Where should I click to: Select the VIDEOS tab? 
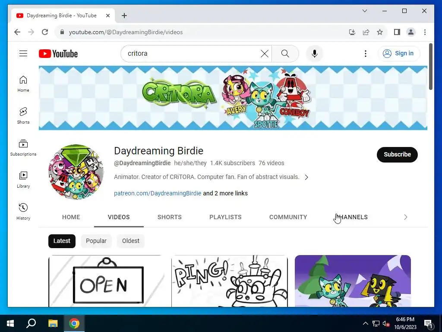(x=119, y=217)
